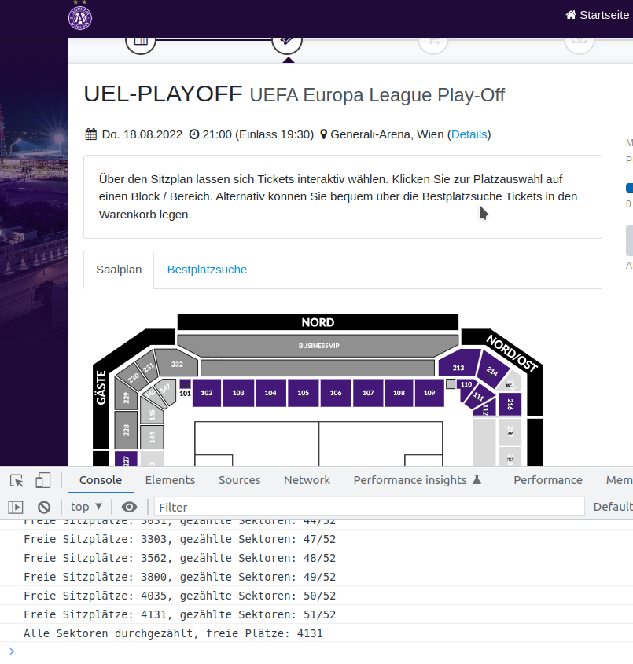Select the GÄSTE stand label on map
Screen dimensions: 633x664
point(101,387)
